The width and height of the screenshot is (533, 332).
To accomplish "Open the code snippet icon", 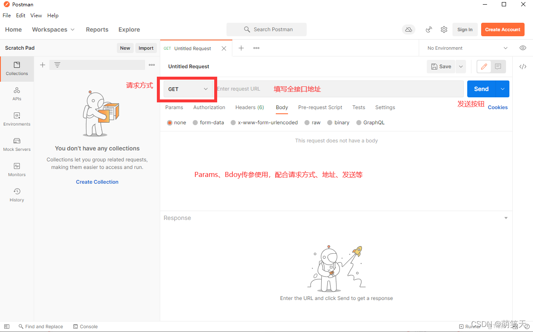I will click(523, 67).
